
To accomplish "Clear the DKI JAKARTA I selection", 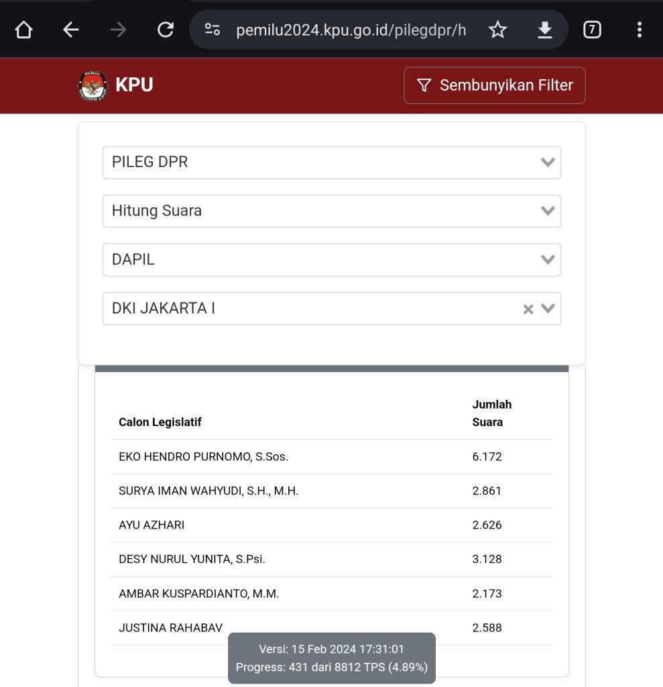I will (528, 309).
